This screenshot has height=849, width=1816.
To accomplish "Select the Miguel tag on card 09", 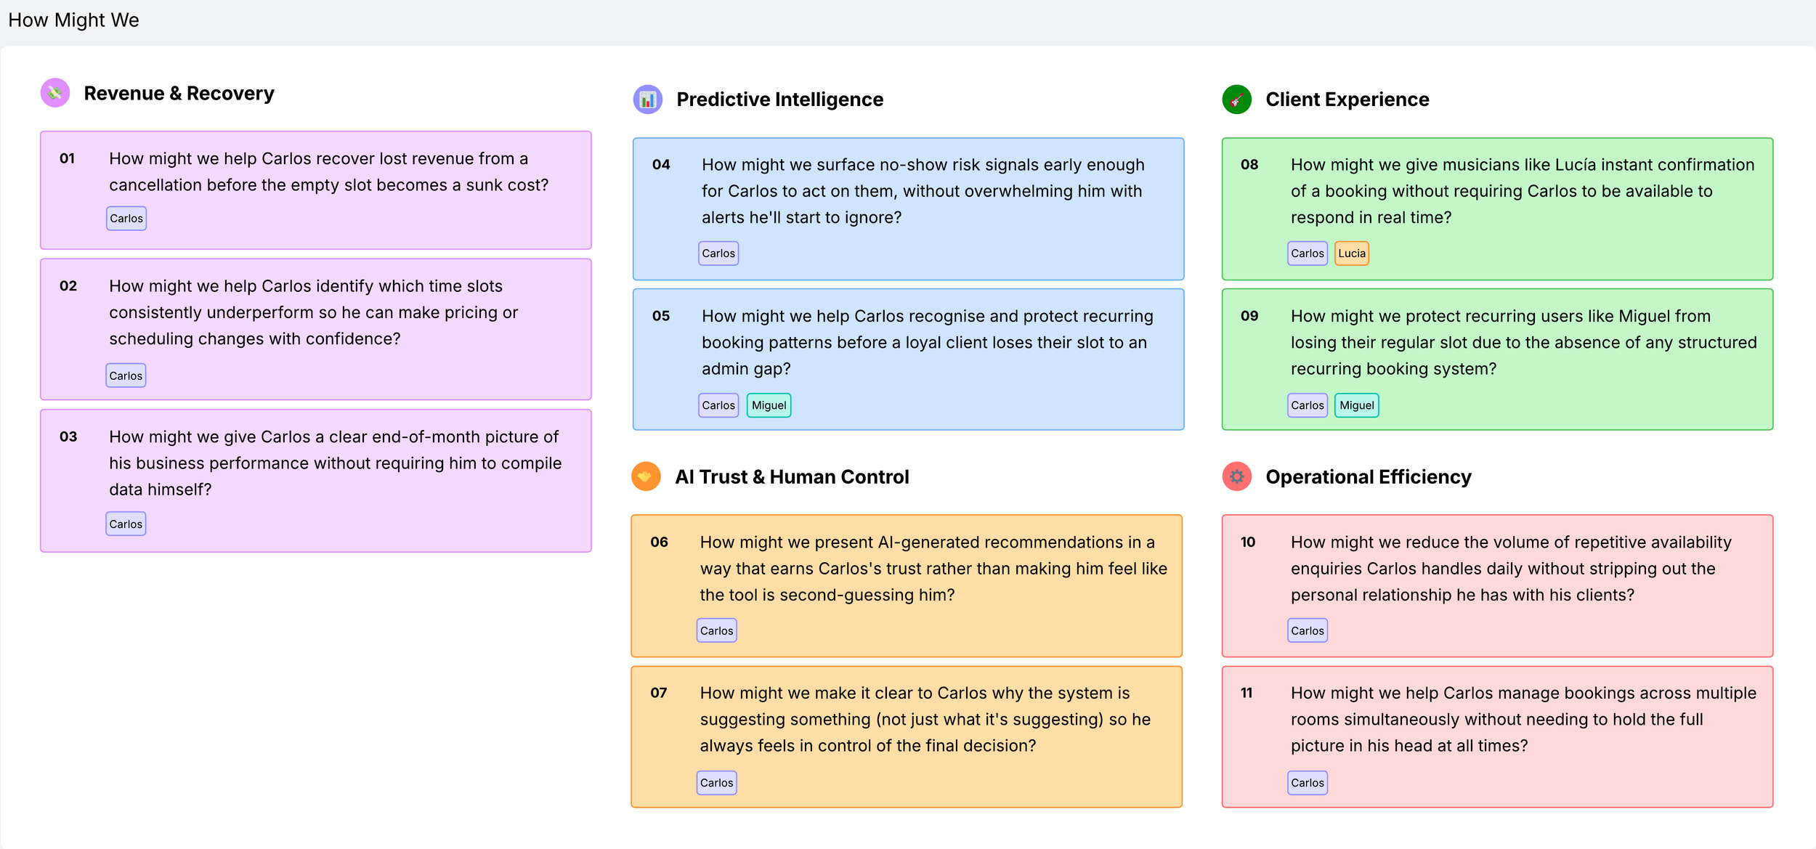I will 1357,405.
